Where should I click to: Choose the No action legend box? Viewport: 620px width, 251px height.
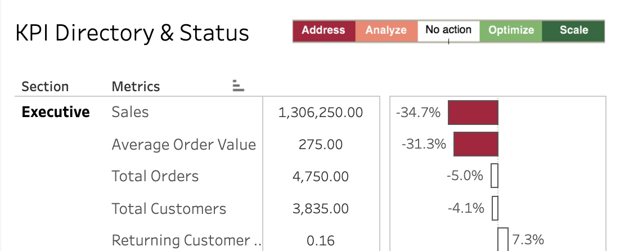tap(448, 31)
